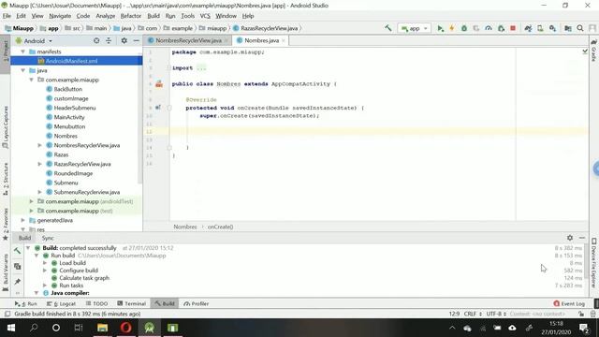Expand the generatedJava folder
This screenshot has height=337, width=599.
[x=22, y=220]
